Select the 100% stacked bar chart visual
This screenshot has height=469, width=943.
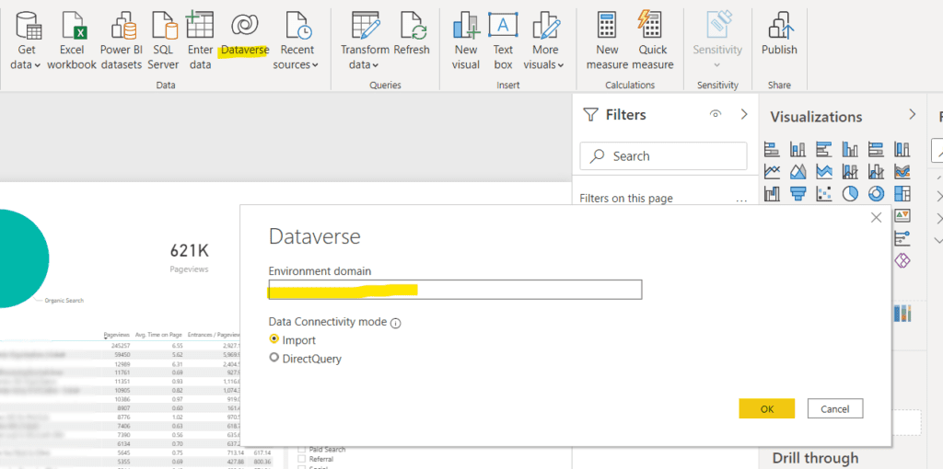click(x=877, y=149)
